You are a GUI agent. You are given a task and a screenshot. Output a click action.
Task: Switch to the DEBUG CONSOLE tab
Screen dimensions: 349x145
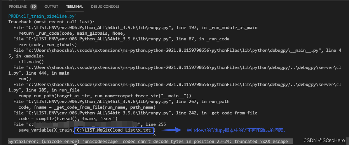(x=105, y=7)
